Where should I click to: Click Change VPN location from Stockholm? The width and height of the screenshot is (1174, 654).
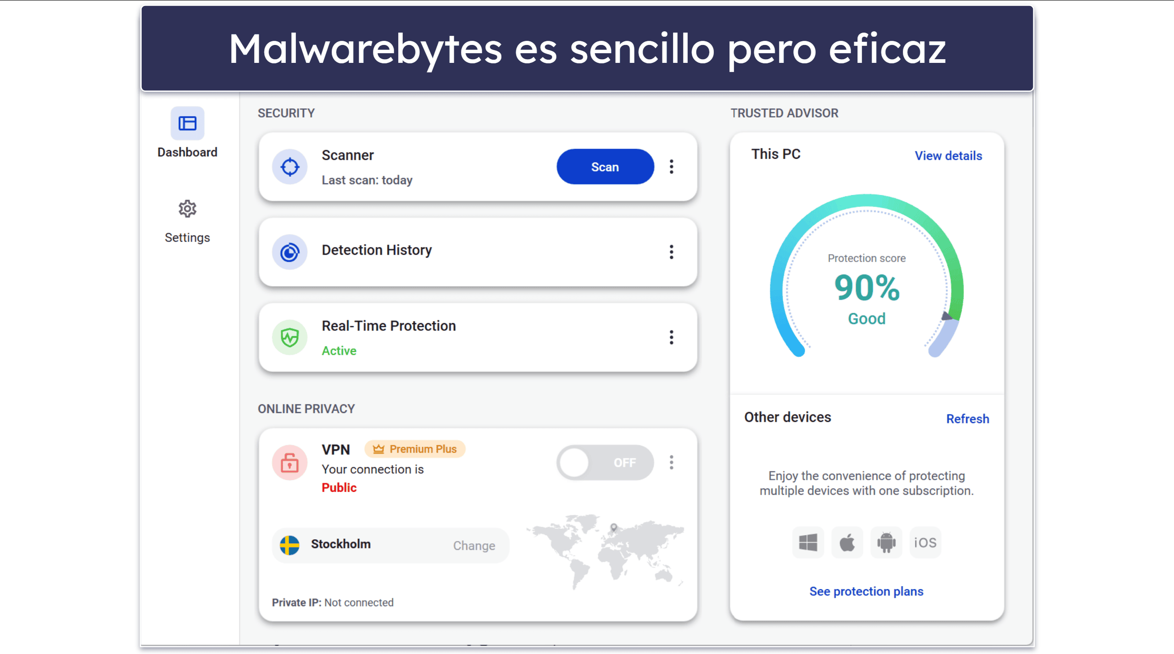475,544
